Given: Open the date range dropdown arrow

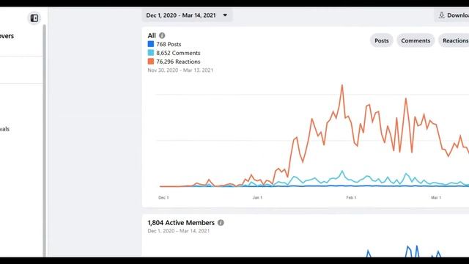Looking at the screenshot, I should (225, 15).
